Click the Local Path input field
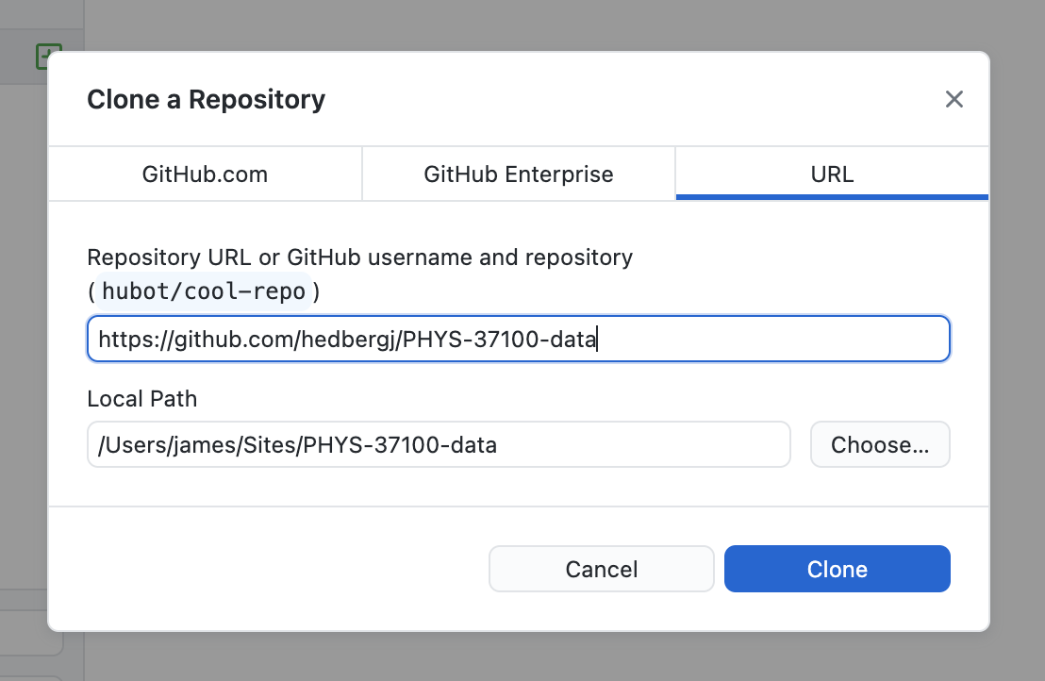 (439, 444)
